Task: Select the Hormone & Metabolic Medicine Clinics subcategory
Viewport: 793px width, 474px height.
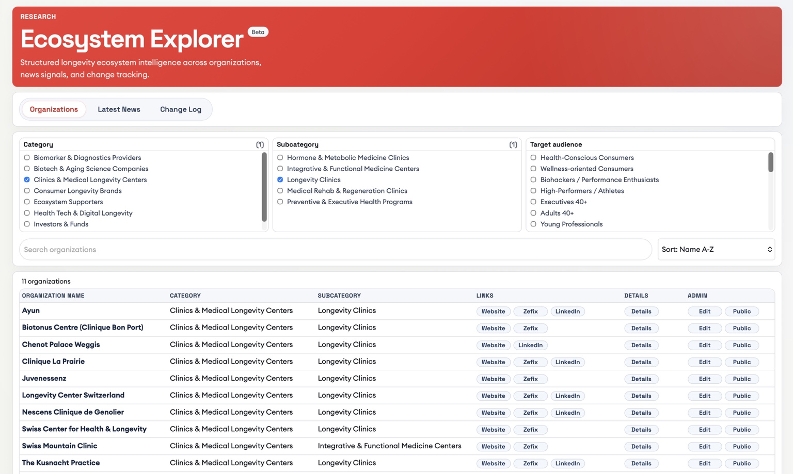Action: [x=280, y=157]
